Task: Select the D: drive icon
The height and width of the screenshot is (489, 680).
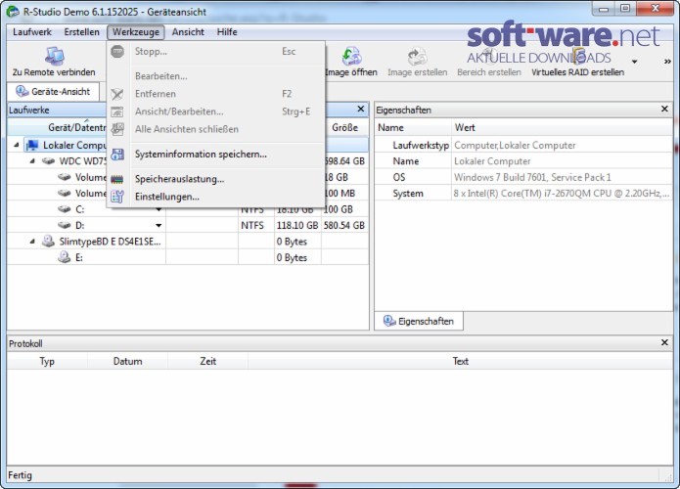Action: (x=65, y=225)
